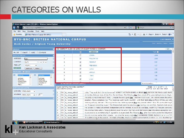The image size is (184, 138).
Task: Click the Windows Start orb
Action: point(16,122)
